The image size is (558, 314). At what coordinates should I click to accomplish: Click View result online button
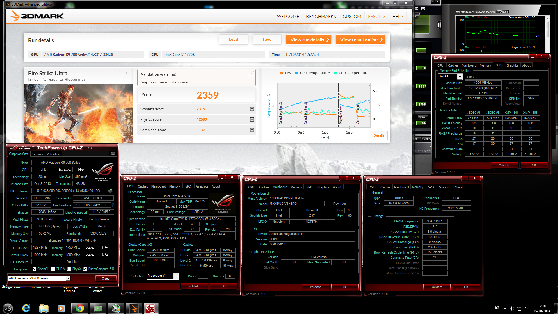[360, 40]
